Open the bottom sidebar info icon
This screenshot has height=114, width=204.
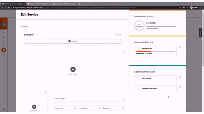(4, 109)
